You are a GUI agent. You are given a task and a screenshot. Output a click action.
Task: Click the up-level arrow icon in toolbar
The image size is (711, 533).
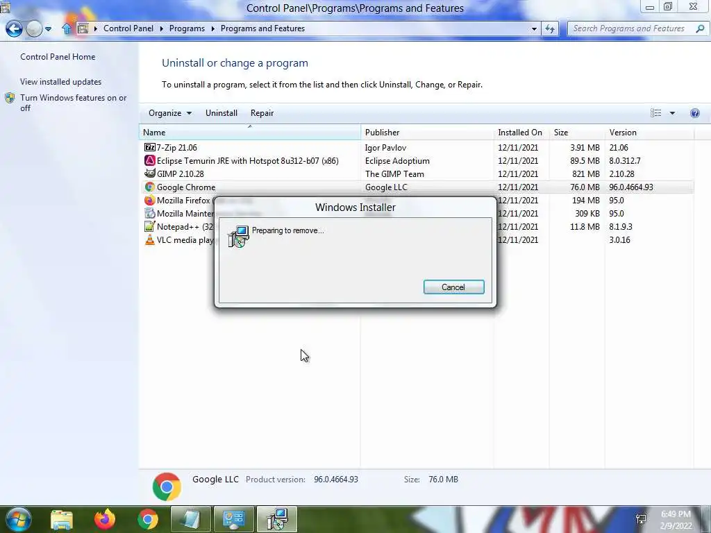coord(67,28)
